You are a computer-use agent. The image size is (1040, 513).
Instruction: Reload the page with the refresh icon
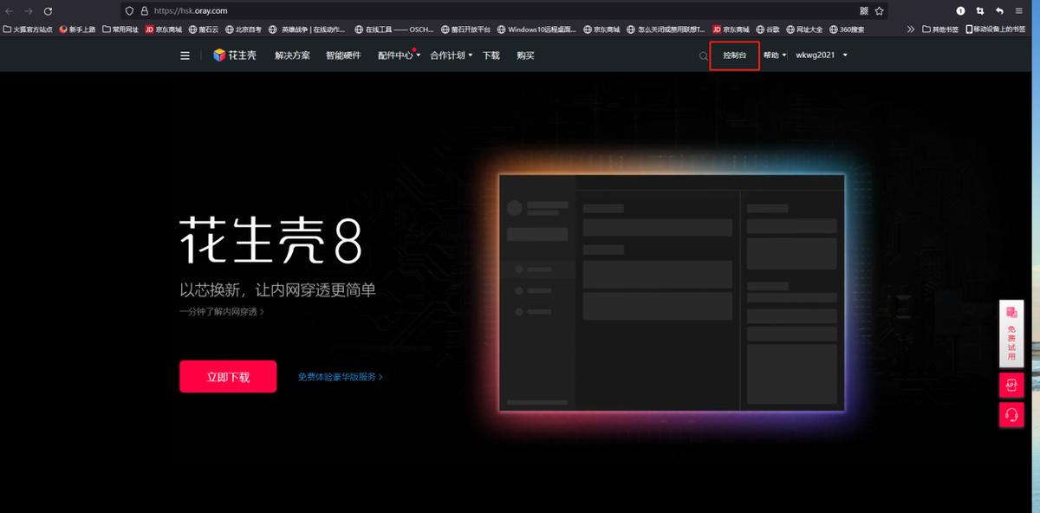pos(48,11)
